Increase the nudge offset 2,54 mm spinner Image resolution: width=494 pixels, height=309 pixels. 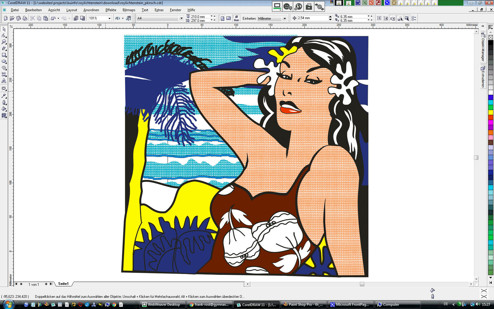click(x=330, y=17)
